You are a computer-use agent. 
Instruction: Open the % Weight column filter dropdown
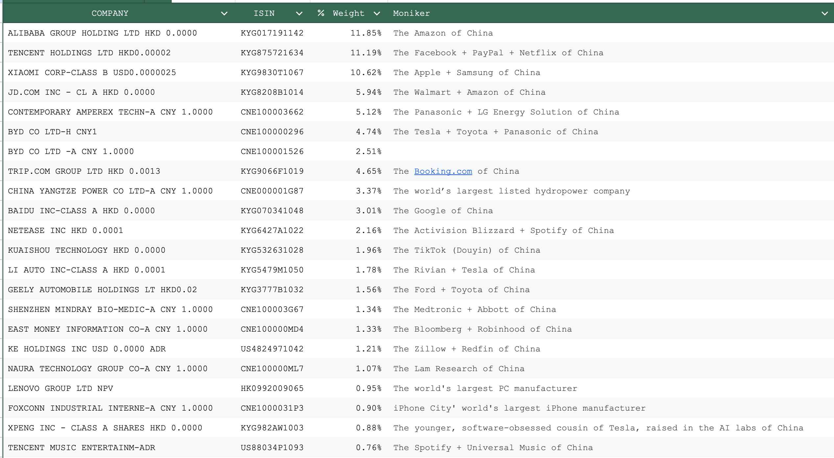click(x=377, y=13)
